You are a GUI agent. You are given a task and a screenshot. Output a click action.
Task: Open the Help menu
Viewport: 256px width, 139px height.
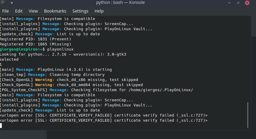click(99, 11)
